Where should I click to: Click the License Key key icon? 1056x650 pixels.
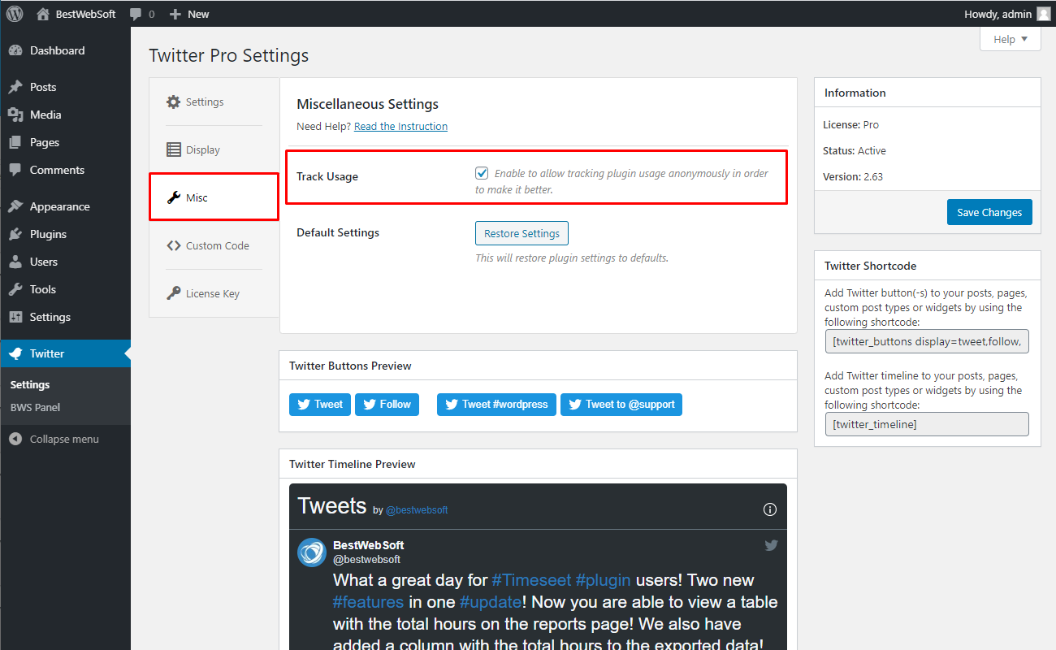tap(173, 293)
